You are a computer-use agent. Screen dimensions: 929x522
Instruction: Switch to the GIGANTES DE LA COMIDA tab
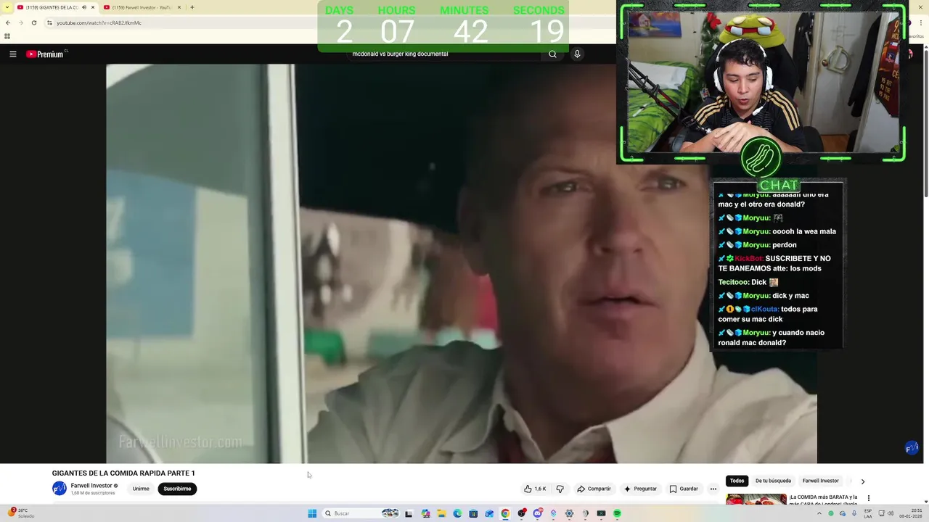coord(52,7)
